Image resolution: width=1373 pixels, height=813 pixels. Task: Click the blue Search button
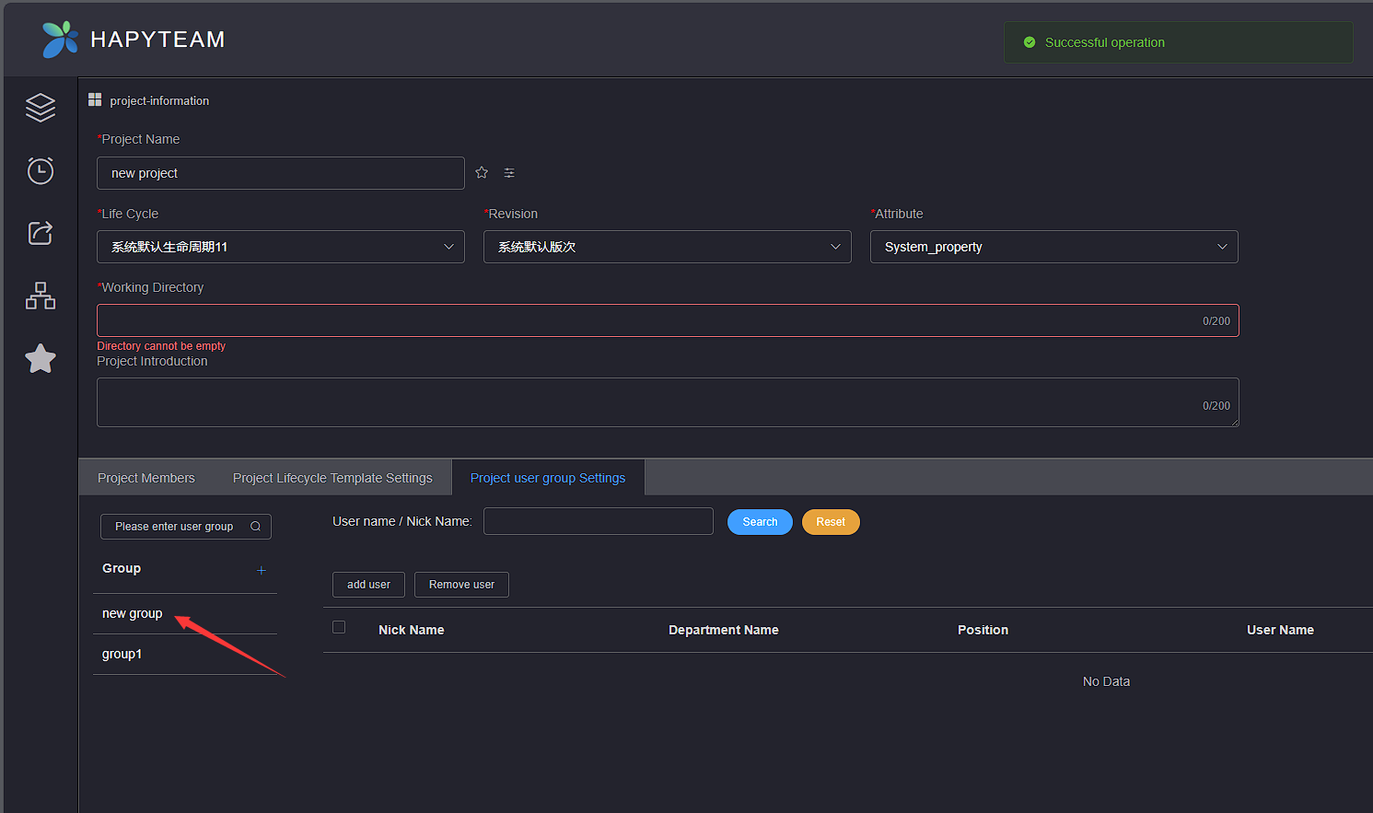click(760, 522)
